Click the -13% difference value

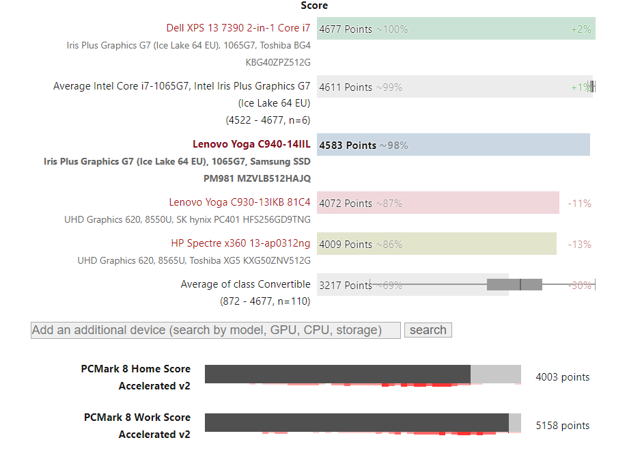(580, 245)
